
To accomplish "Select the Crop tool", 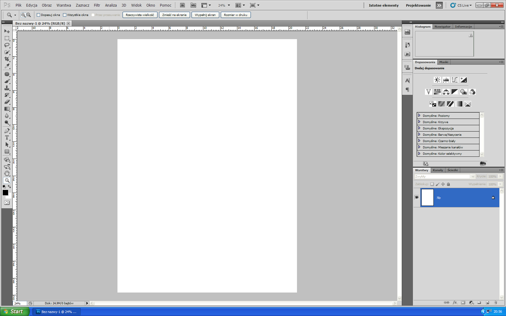I will [x=7, y=59].
